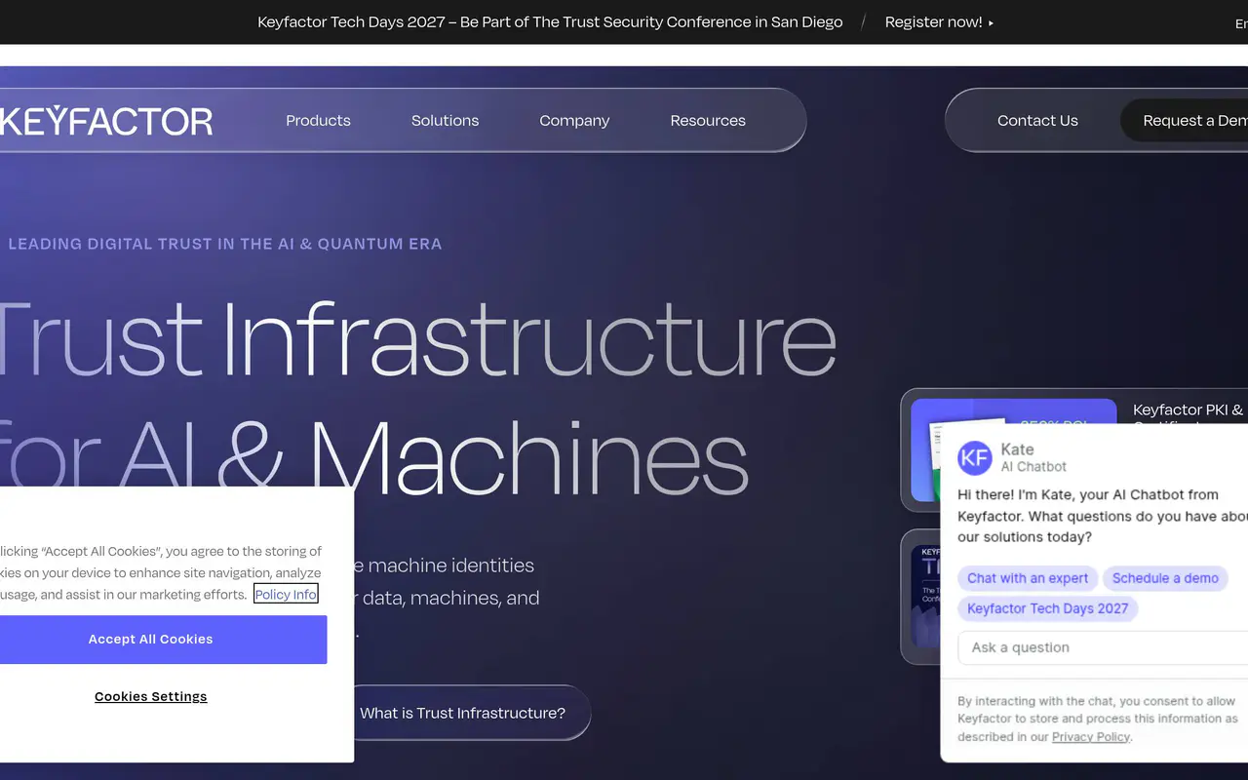Open the Company menu
Image resolution: width=1248 pixels, height=780 pixels.
[x=574, y=121]
